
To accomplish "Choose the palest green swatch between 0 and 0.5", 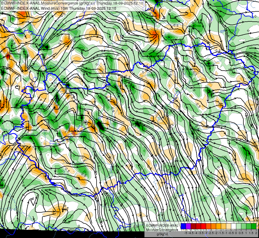I will tap(239, 226).
